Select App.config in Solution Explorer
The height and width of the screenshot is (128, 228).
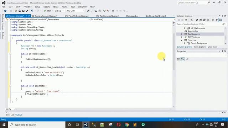[x=192, y=31]
